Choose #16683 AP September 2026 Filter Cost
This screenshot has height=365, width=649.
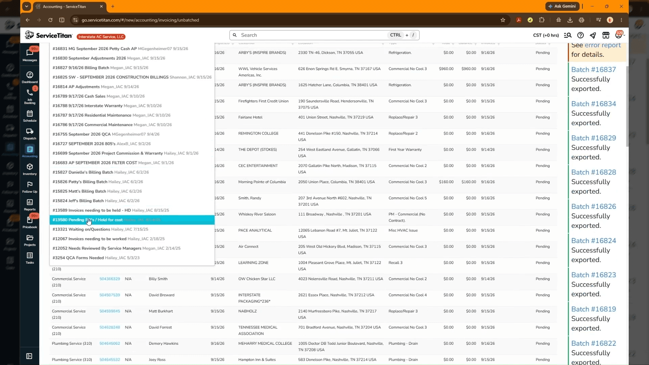coord(132,163)
